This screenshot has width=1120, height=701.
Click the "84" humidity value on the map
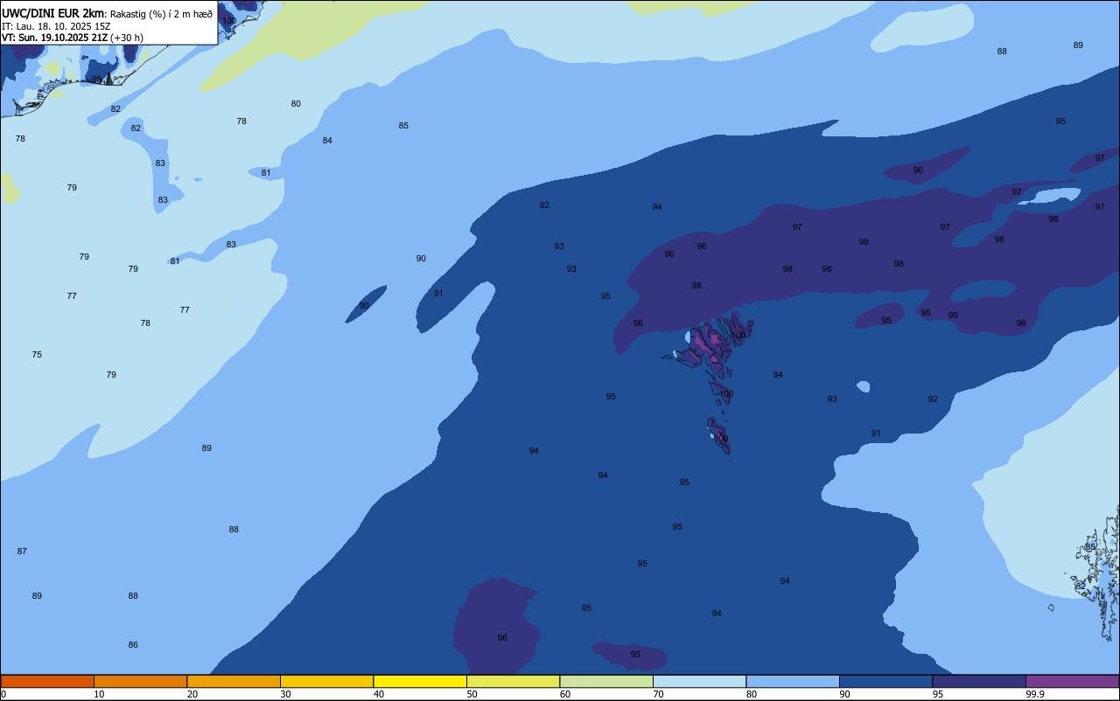click(x=327, y=141)
